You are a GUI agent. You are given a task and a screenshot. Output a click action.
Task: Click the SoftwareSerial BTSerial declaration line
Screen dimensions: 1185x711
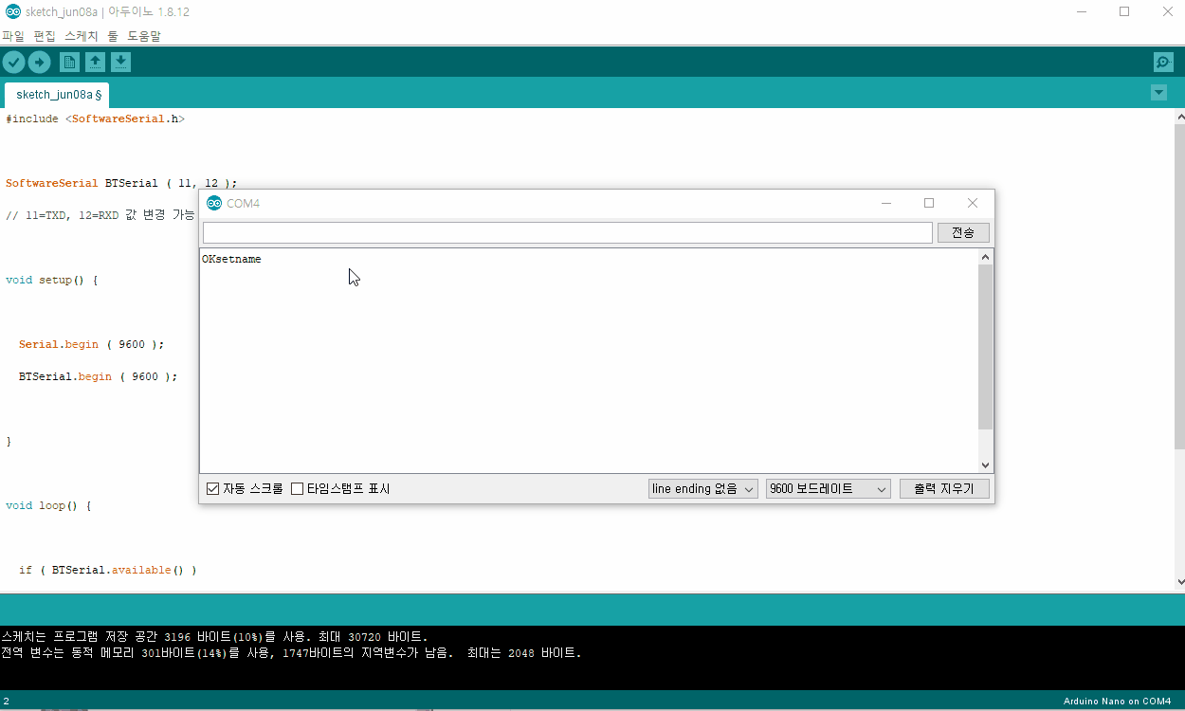(x=121, y=184)
